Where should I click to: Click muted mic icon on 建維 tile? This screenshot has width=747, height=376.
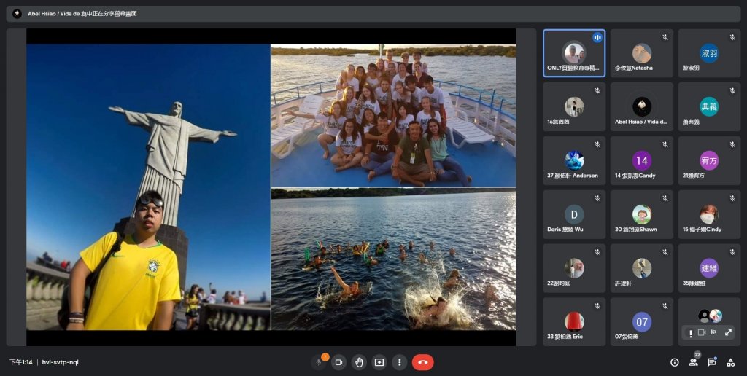click(732, 252)
